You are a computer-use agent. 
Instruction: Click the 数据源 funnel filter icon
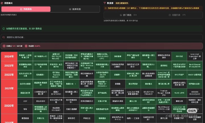pyautogui.click(x=105, y=3)
